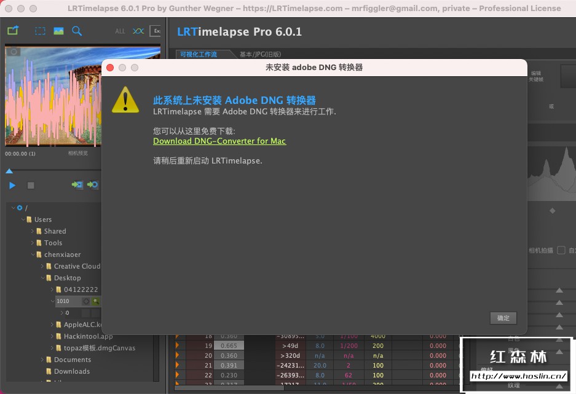Click the green arrow to filmstrip icon

(x=77, y=184)
